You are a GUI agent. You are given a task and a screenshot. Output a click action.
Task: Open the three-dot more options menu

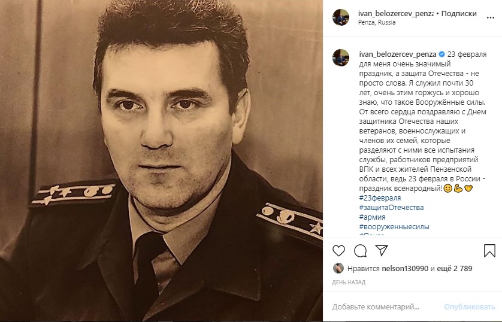491,17
